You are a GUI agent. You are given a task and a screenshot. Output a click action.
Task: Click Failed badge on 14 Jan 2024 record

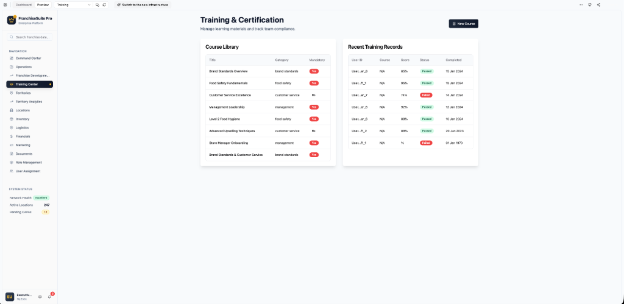tap(426, 95)
